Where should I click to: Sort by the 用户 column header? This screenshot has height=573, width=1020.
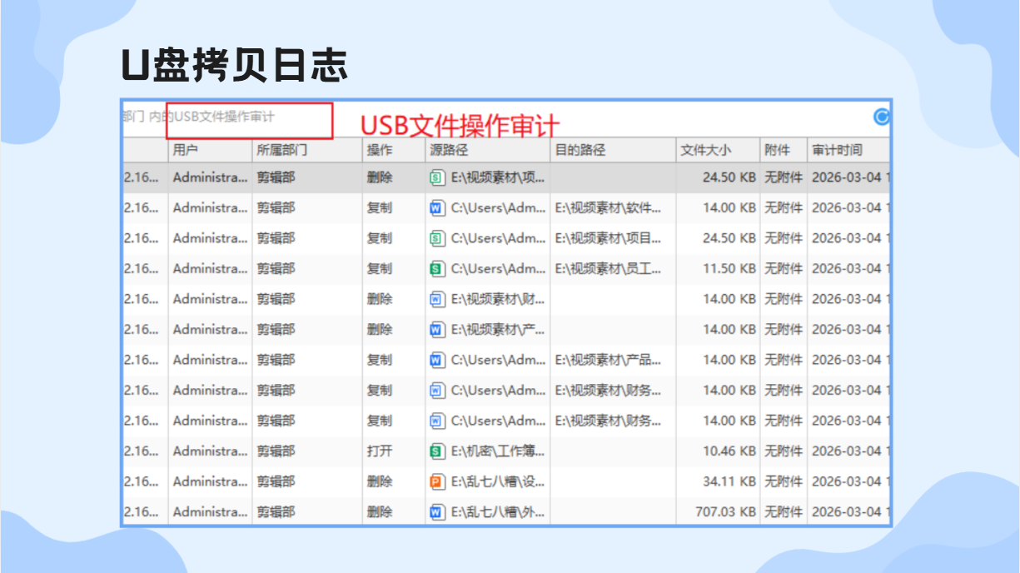click(x=210, y=150)
